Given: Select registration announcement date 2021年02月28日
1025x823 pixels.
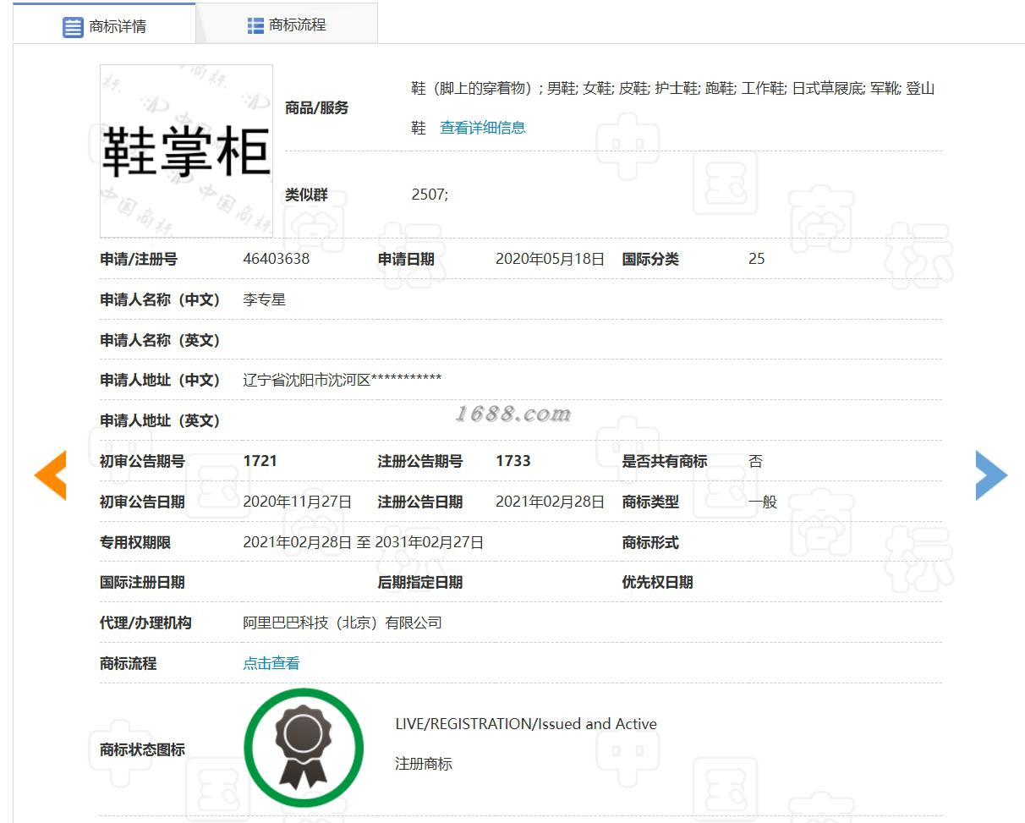Looking at the screenshot, I should 550,502.
